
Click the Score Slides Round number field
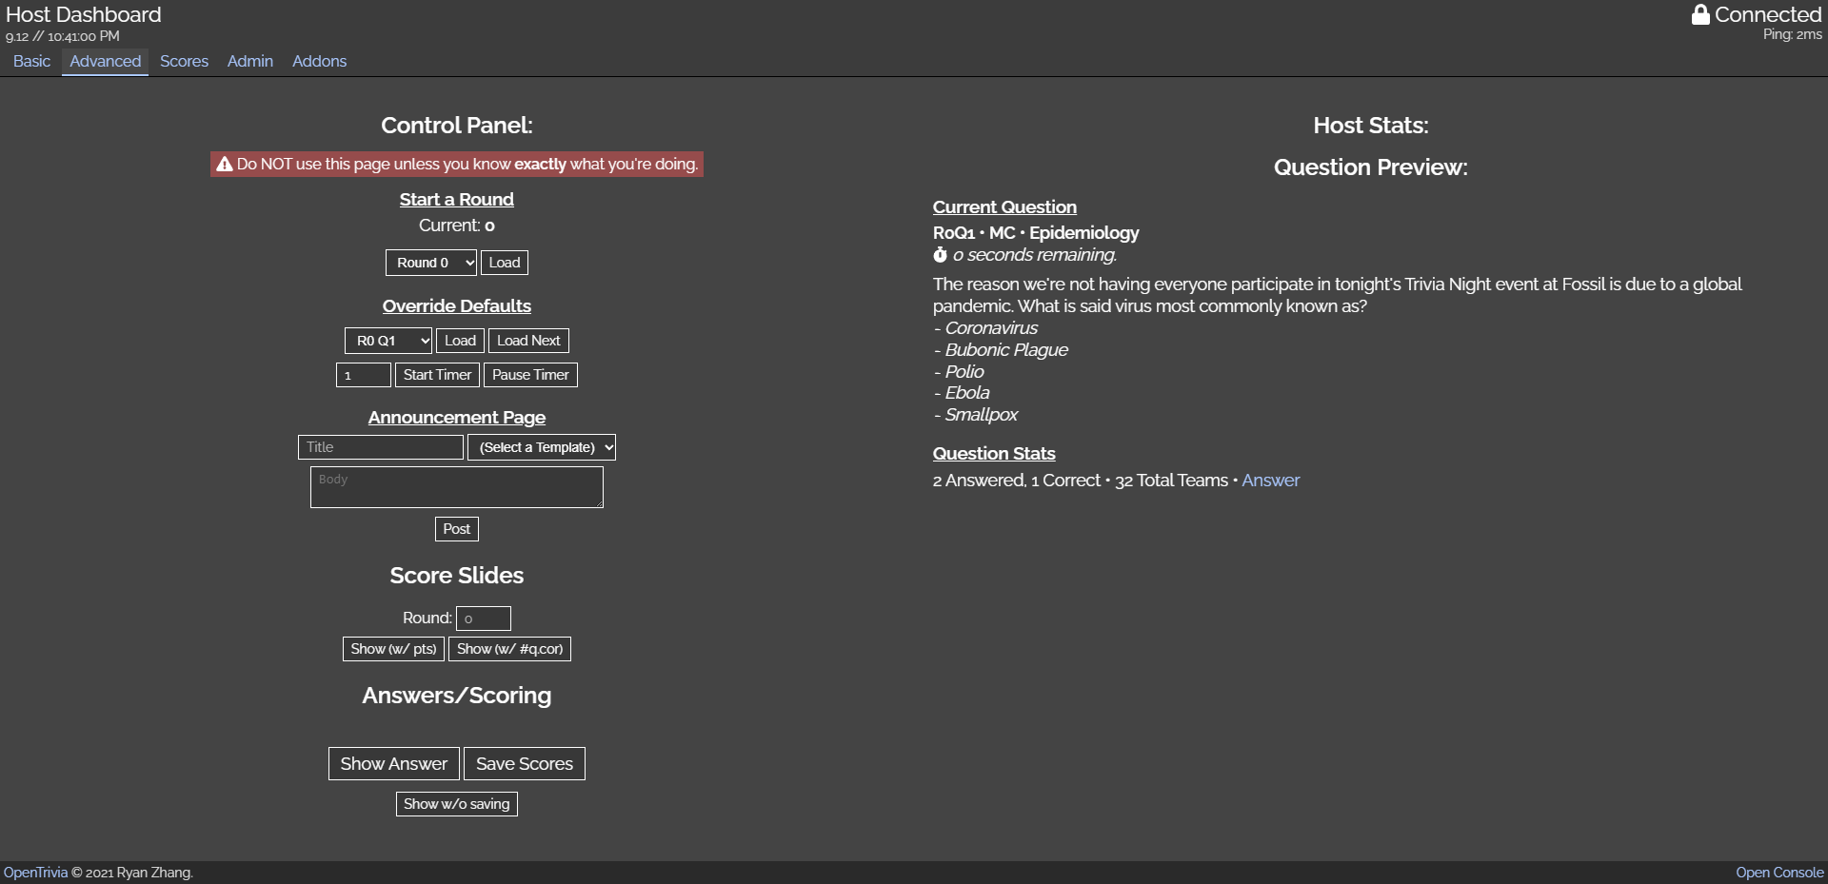tap(483, 619)
